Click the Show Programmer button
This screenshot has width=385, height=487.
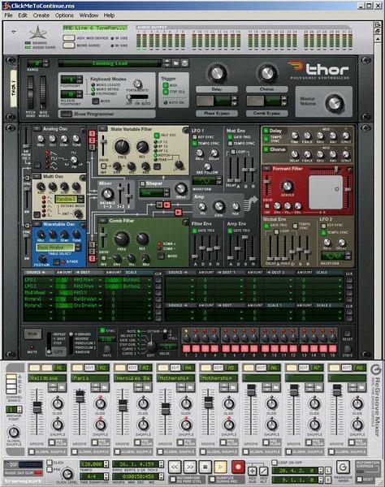tap(106, 114)
